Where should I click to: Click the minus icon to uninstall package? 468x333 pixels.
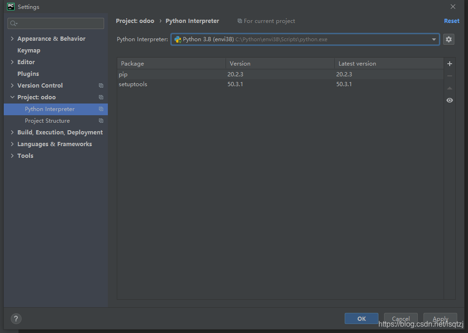coord(450,76)
